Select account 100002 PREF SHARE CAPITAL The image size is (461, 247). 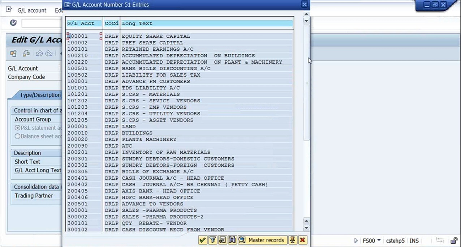(180, 43)
